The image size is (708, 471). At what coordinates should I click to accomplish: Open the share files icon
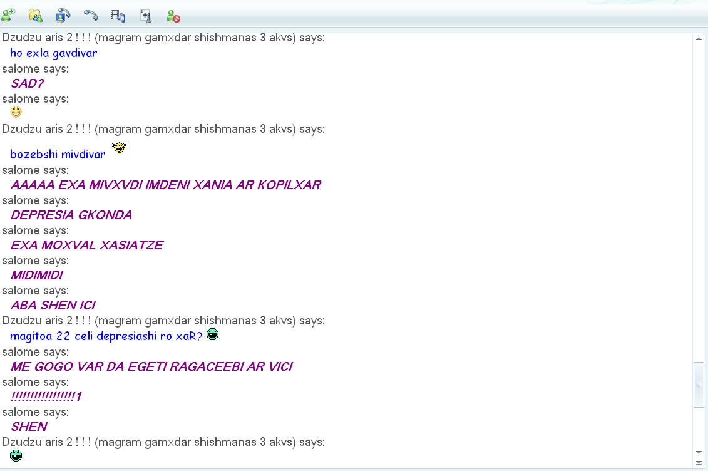[36, 16]
